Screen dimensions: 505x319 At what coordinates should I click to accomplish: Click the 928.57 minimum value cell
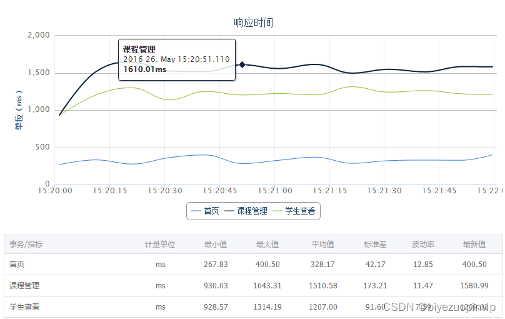click(x=216, y=307)
